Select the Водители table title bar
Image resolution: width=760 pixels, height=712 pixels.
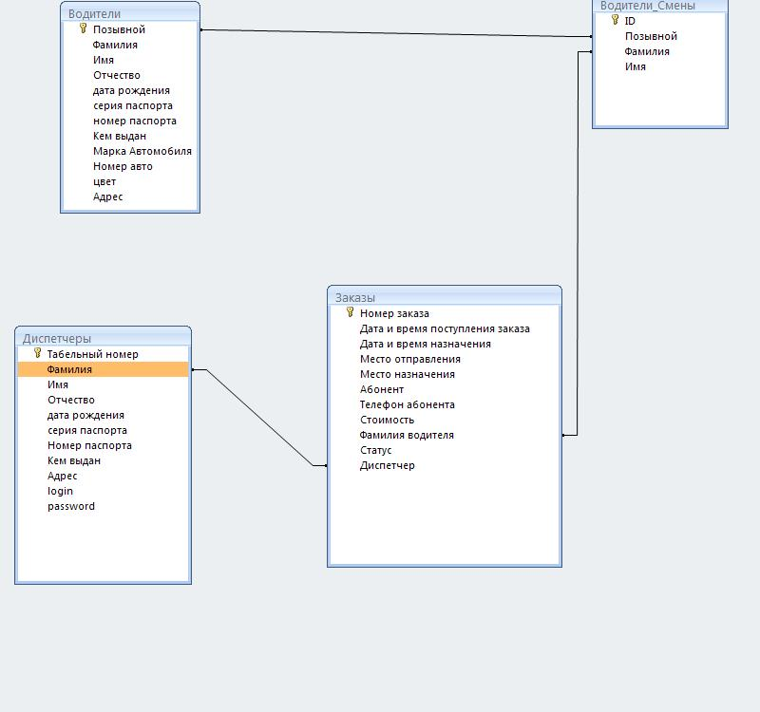(x=130, y=13)
